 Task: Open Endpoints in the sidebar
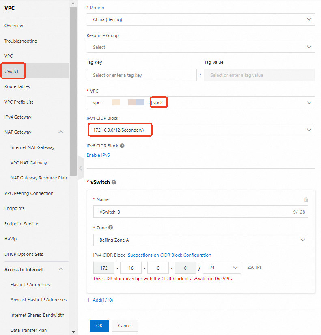coord(15,208)
